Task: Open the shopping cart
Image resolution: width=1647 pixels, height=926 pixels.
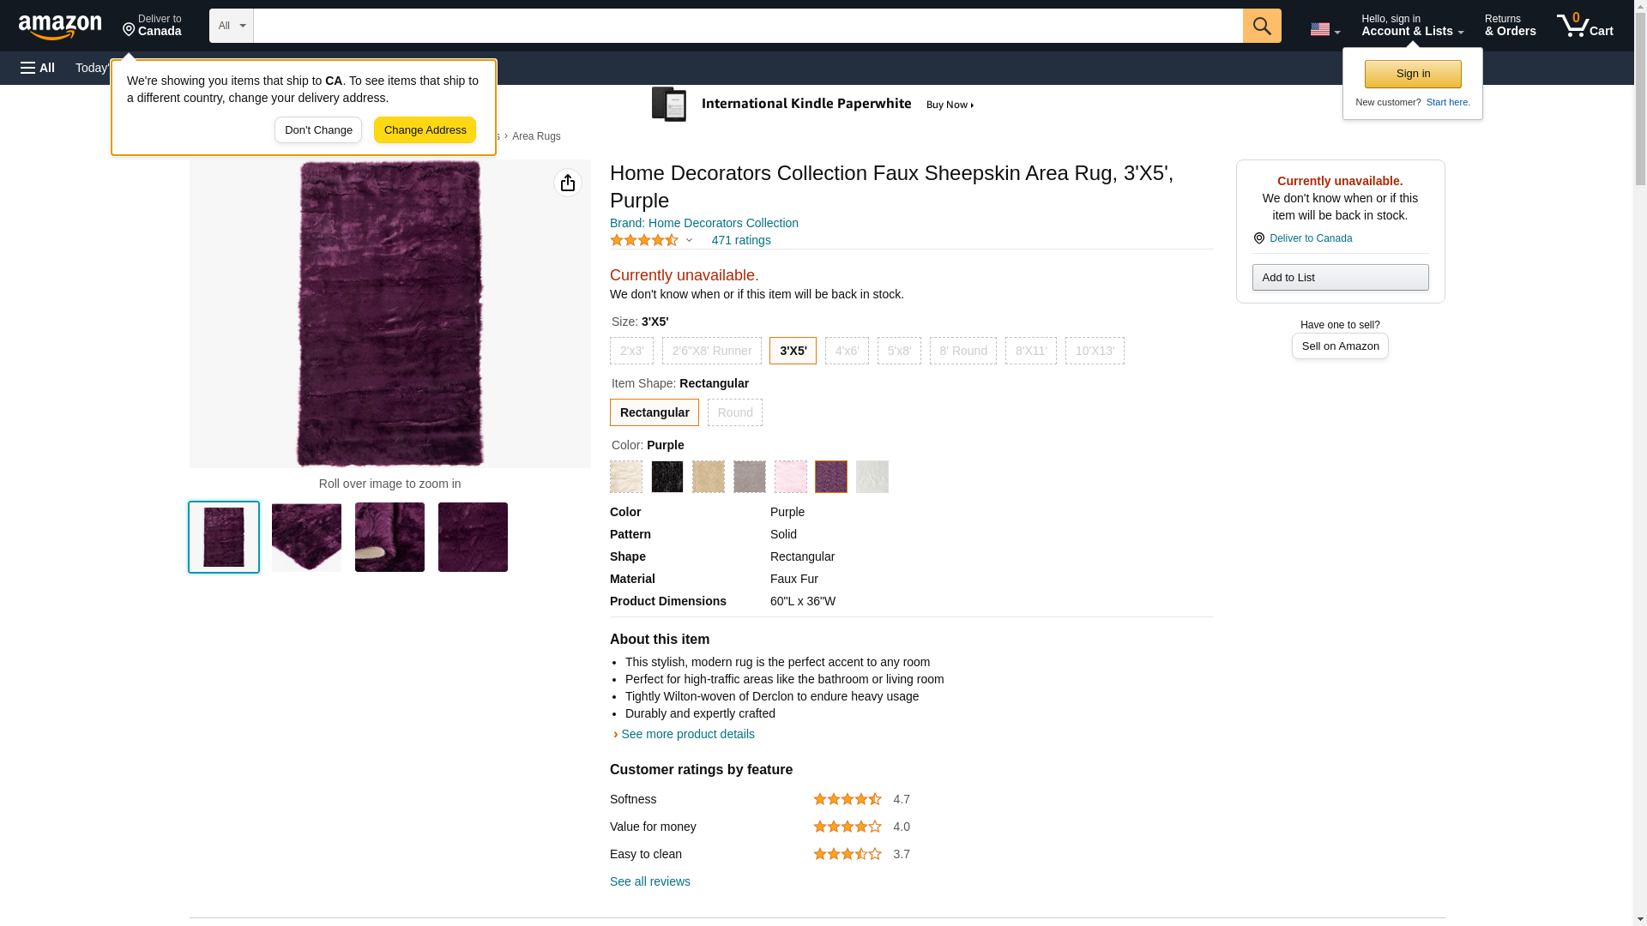Action: 1584,26
